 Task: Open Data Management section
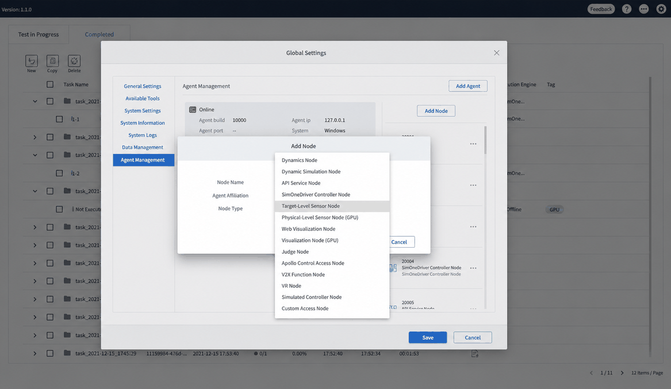[143, 147]
